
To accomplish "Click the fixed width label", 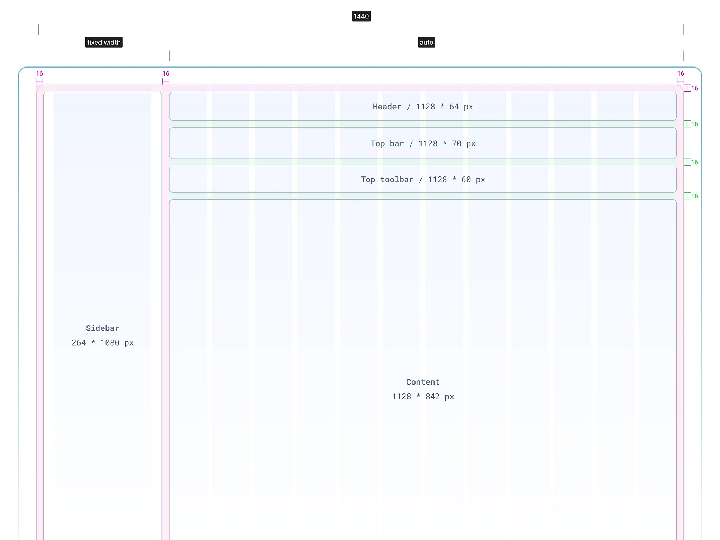I will (104, 43).
